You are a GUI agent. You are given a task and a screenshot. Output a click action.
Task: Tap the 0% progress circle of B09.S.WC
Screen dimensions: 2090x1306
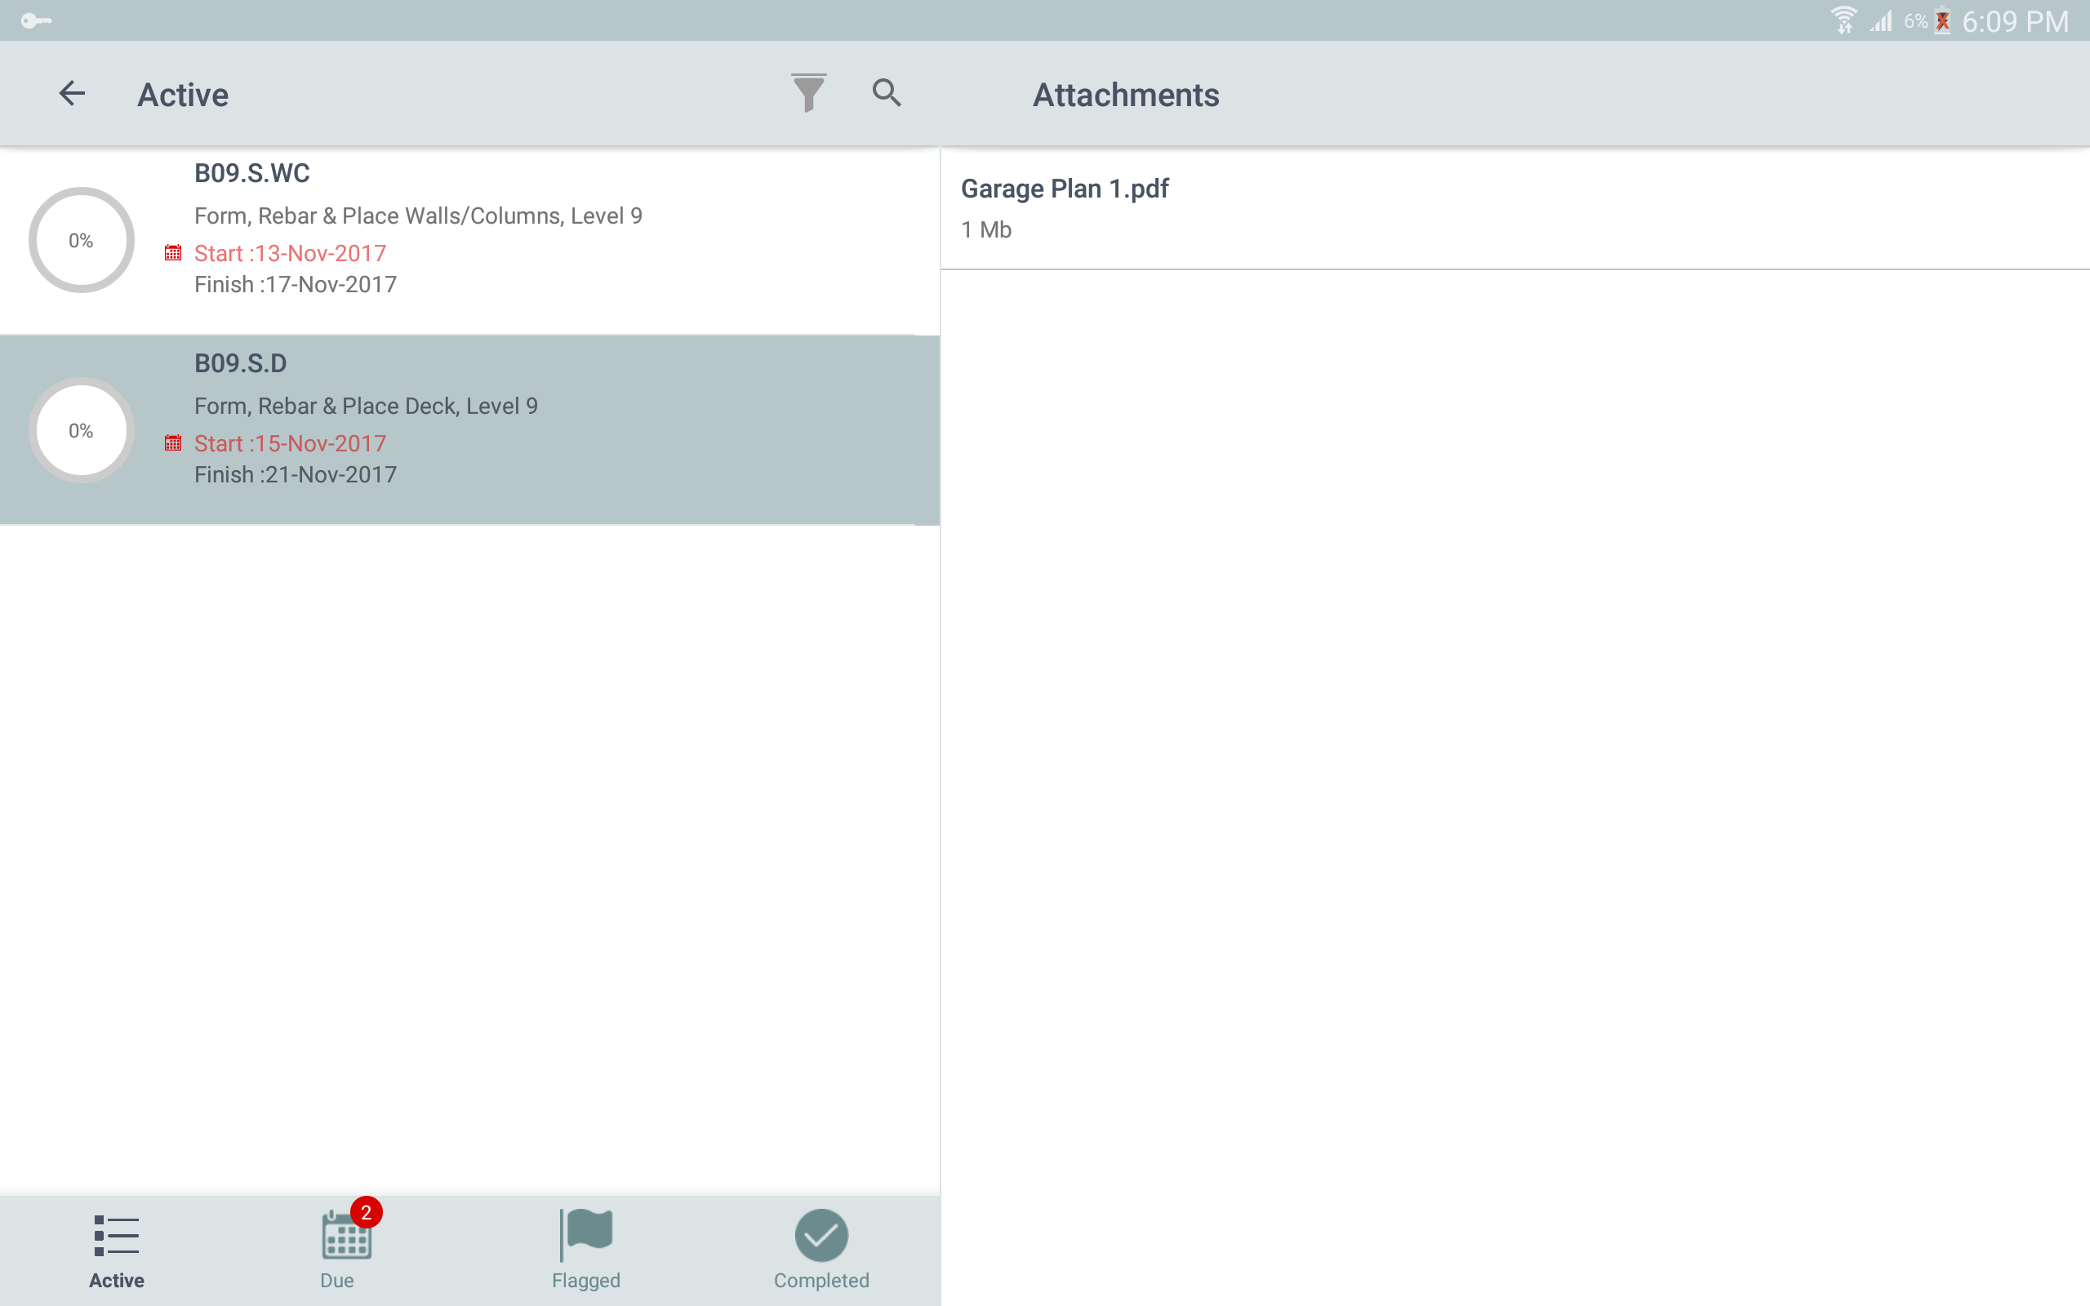click(81, 240)
